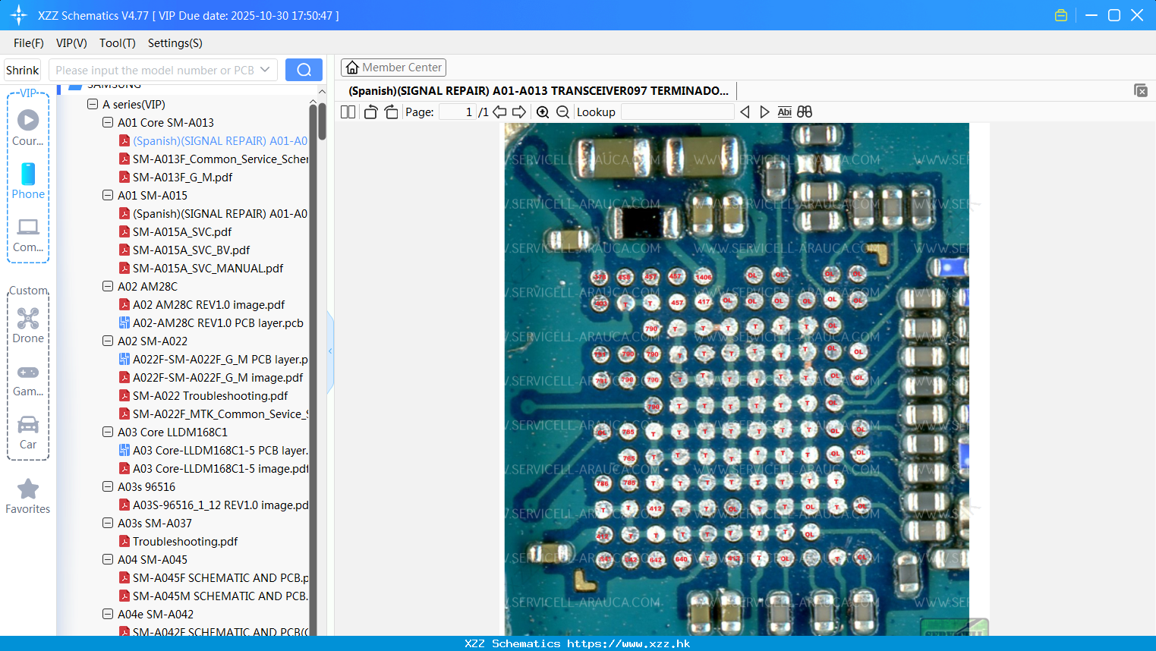Find previous lookup result triangle
The image size is (1156, 651).
click(745, 112)
